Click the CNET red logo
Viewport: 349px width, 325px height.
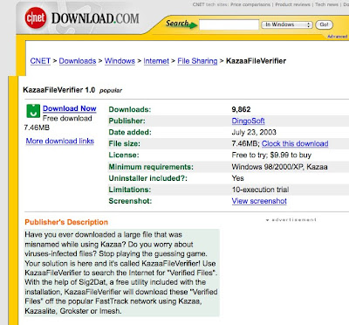(x=36, y=17)
